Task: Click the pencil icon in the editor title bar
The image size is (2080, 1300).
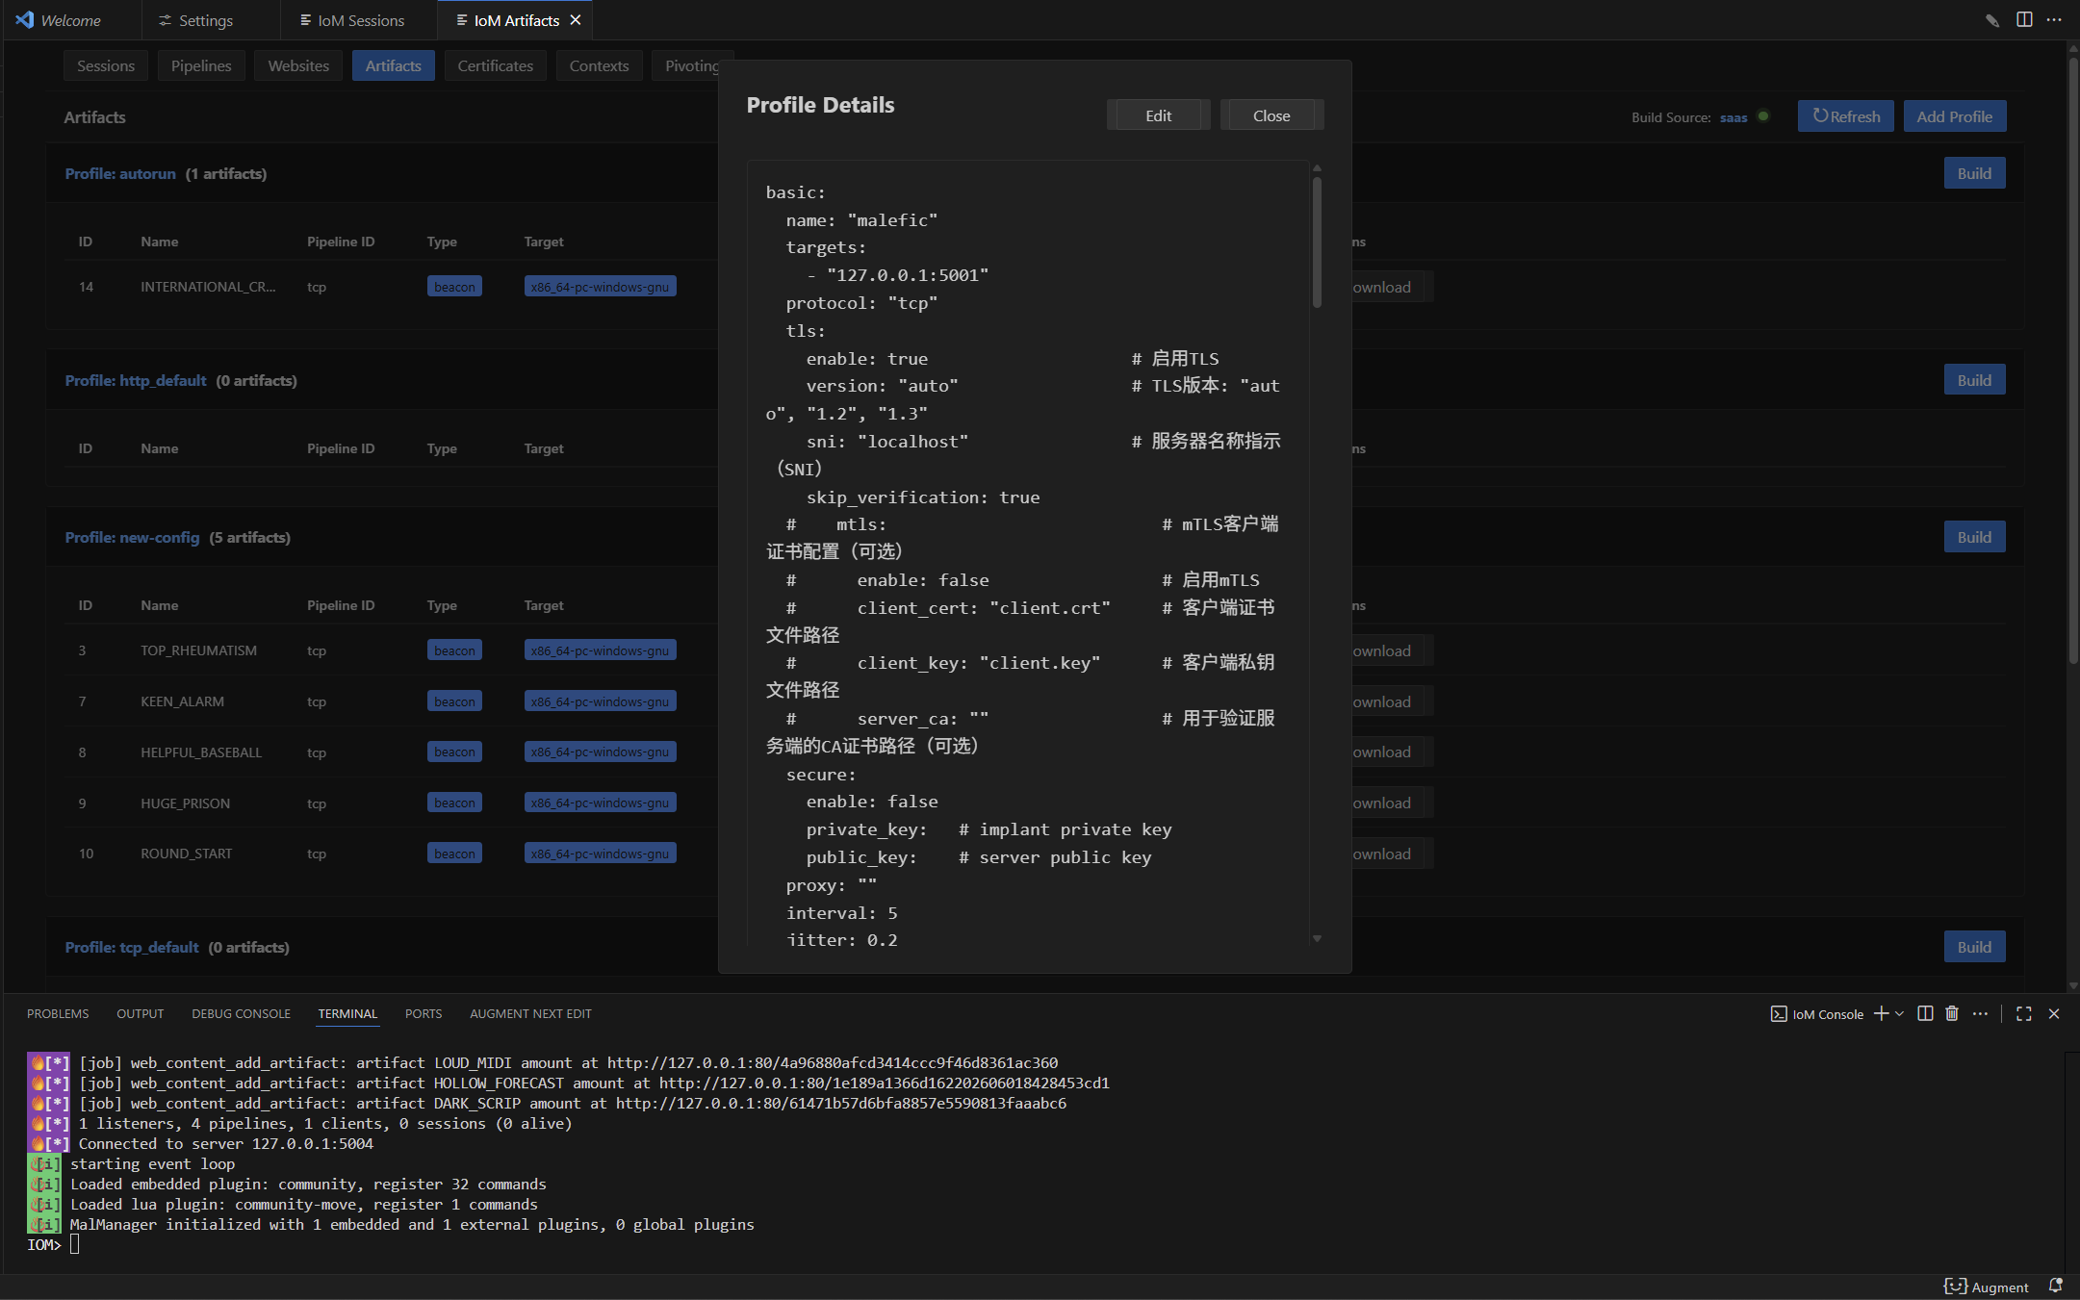Action: [1992, 20]
